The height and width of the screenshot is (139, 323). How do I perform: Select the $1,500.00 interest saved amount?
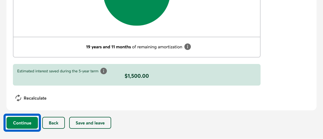coord(137,76)
